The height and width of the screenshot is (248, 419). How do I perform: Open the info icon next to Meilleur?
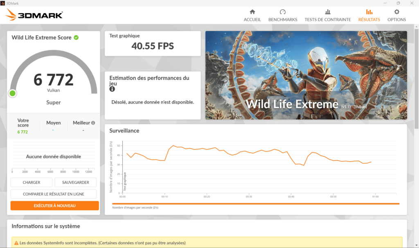[x=93, y=123]
